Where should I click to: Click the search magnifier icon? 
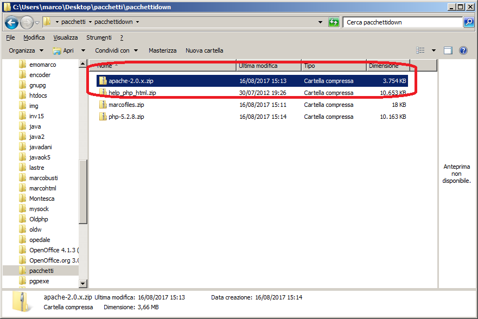(469, 22)
